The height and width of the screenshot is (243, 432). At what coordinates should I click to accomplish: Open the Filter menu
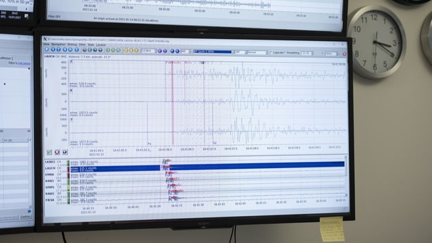[82, 45]
